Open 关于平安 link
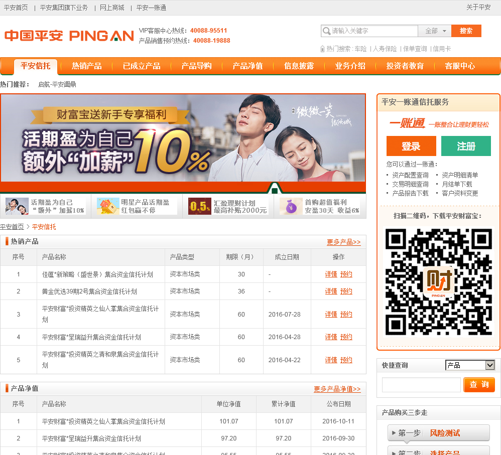The height and width of the screenshot is (455, 501). pyautogui.click(x=478, y=8)
